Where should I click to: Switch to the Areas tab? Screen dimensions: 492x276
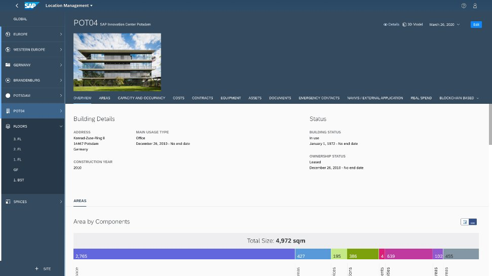point(104,98)
